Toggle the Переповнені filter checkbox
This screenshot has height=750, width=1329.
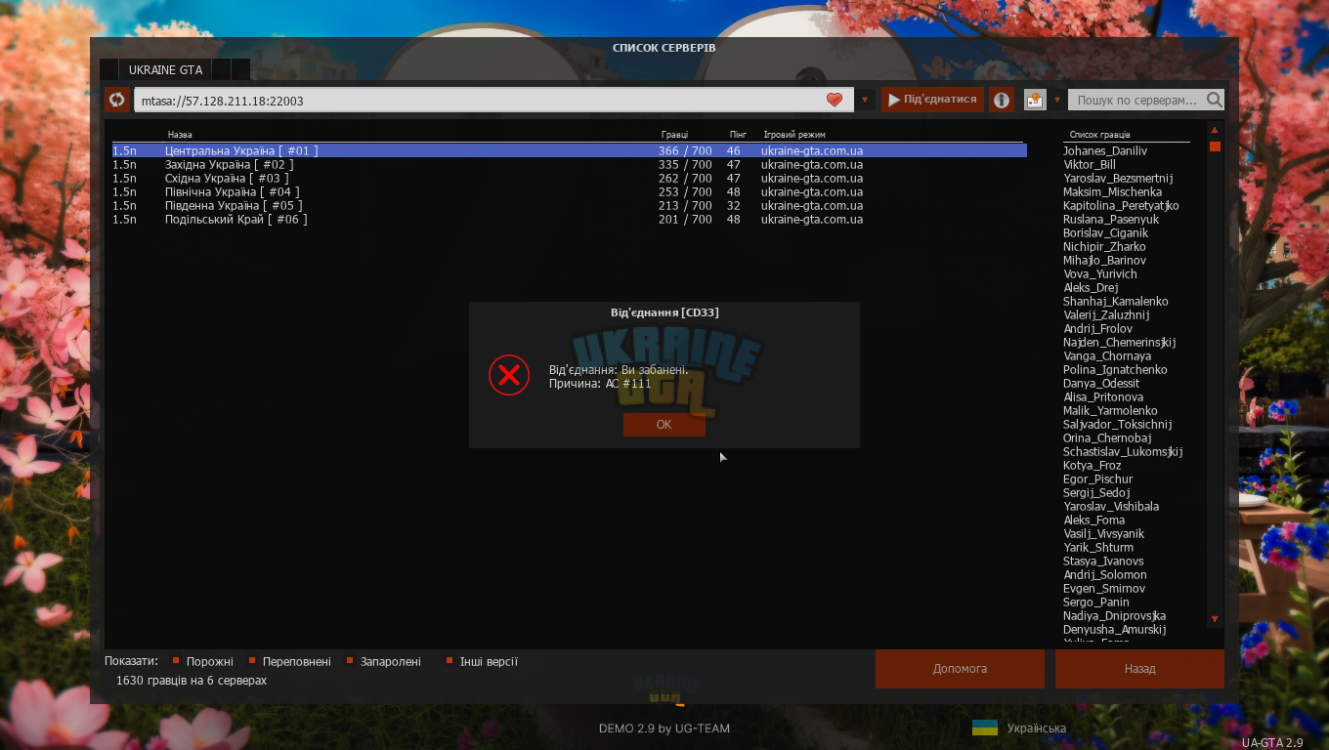[252, 661]
